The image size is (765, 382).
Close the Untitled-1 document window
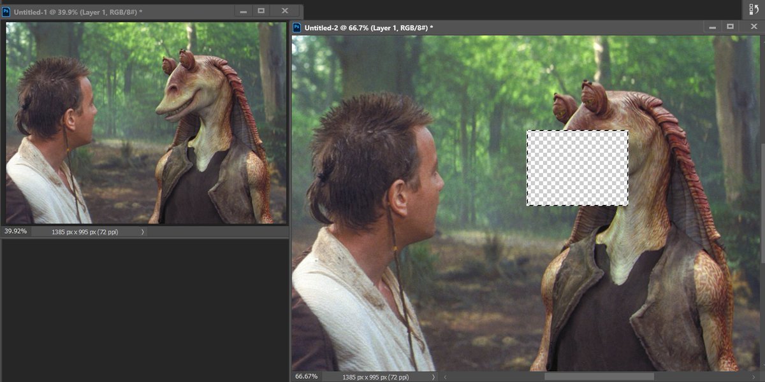click(x=284, y=11)
